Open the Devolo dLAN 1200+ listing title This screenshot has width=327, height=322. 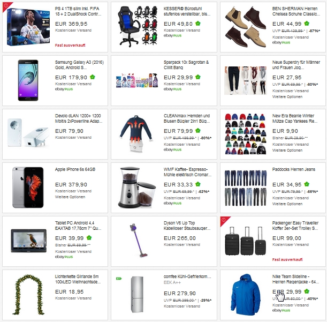point(79,118)
